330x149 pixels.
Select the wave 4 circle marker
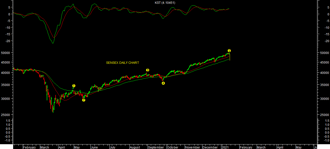pyautogui.click(x=163, y=83)
